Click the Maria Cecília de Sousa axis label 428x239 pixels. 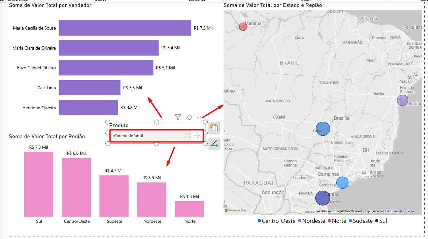[34, 28]
